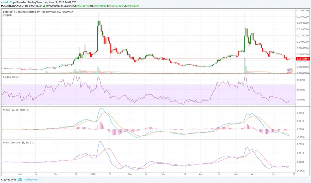Image resolution: width=311 pixels, height=183 pixels.
Task: Click the 'POLONIEX:BCNUSD, 1D' symbol text
Action: click(15, 6)
